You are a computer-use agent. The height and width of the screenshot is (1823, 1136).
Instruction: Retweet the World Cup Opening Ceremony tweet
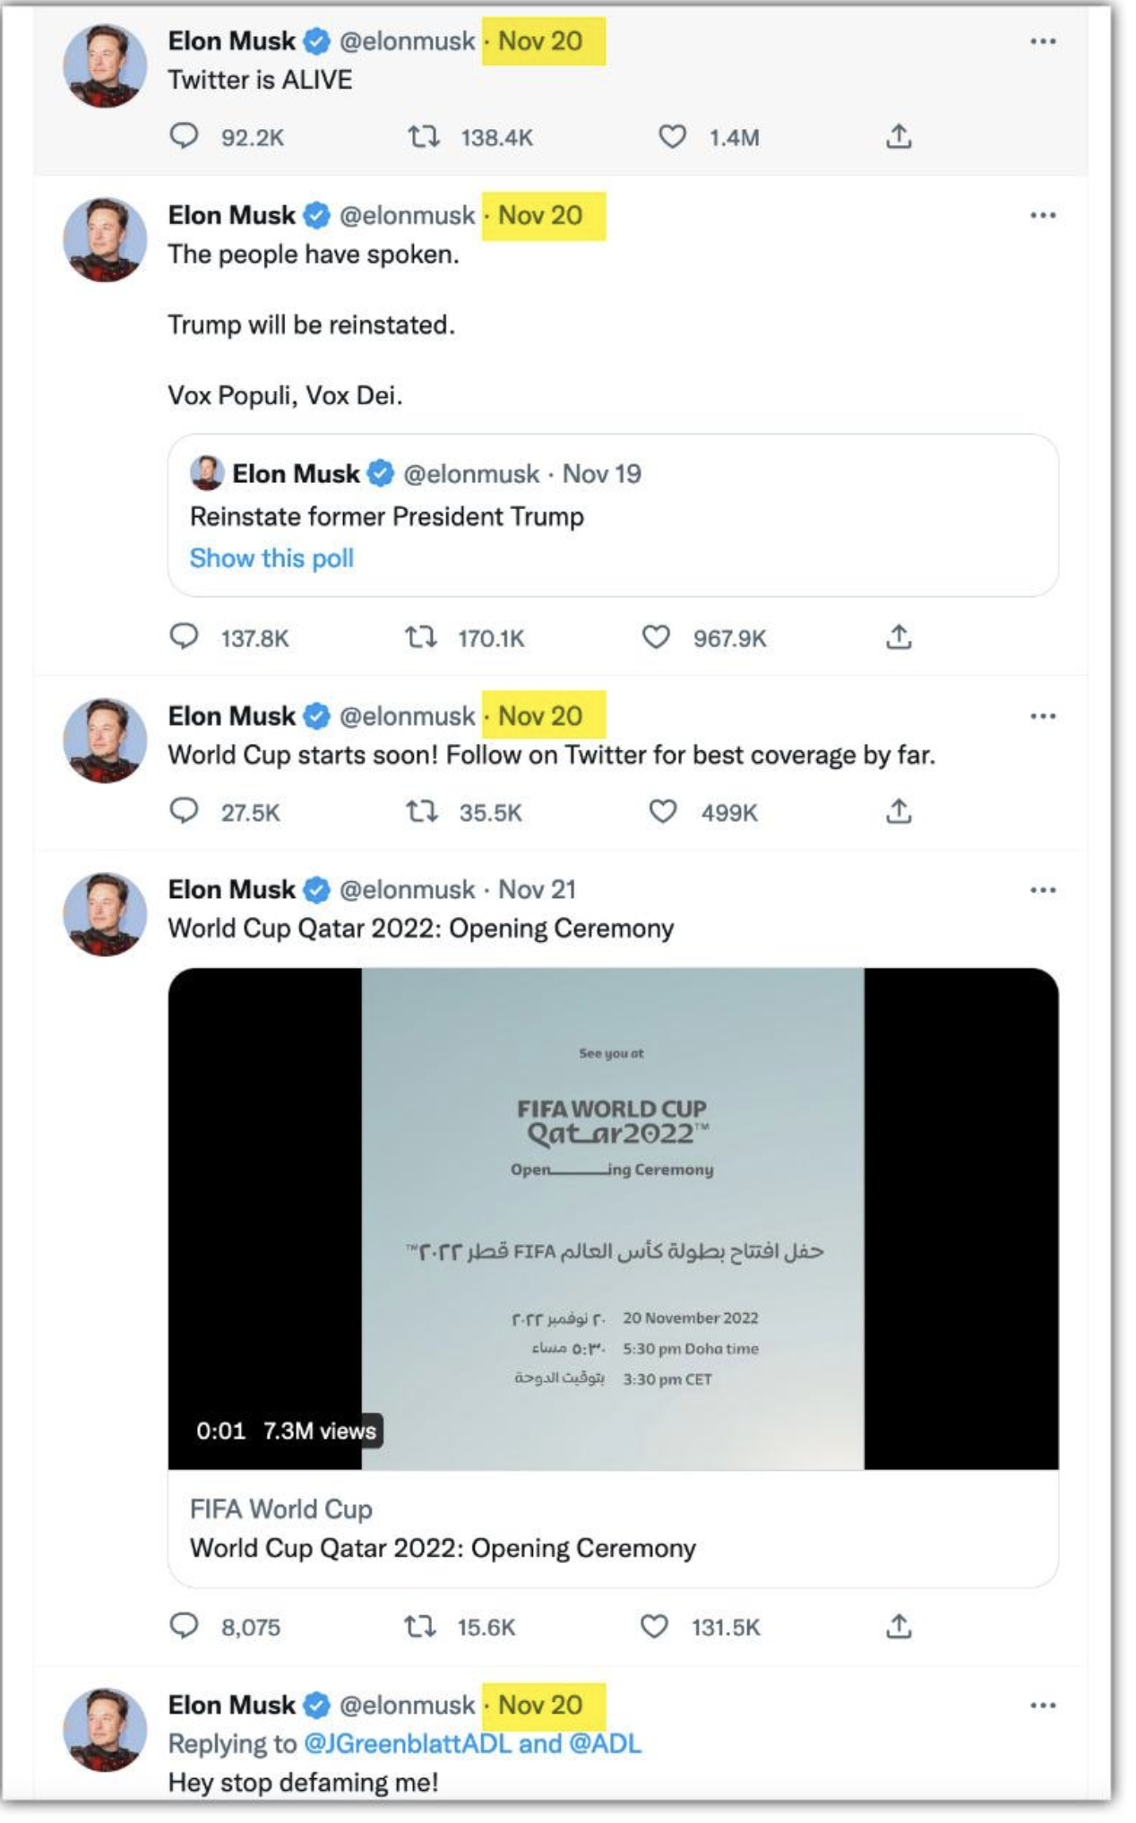tap(419, 1626)
